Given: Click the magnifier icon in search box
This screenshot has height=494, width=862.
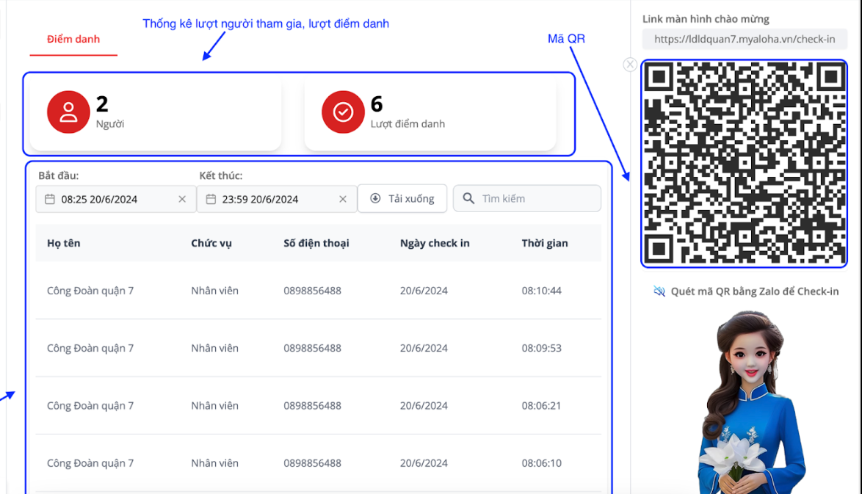Looking at the screenshot, I should click(469, 198).
